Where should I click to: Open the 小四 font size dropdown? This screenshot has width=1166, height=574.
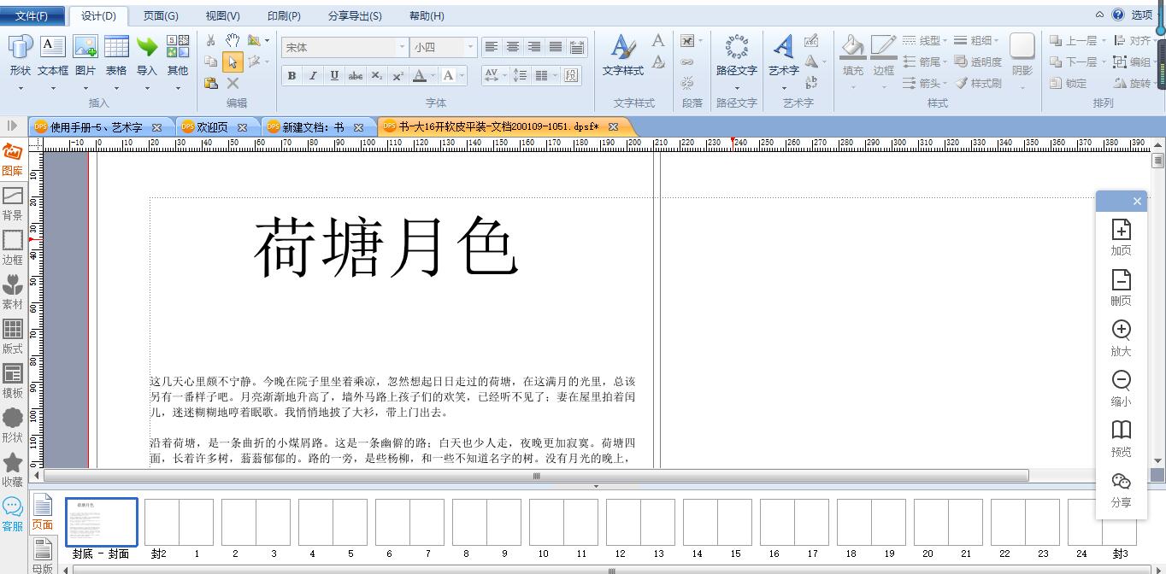(443, 47)
